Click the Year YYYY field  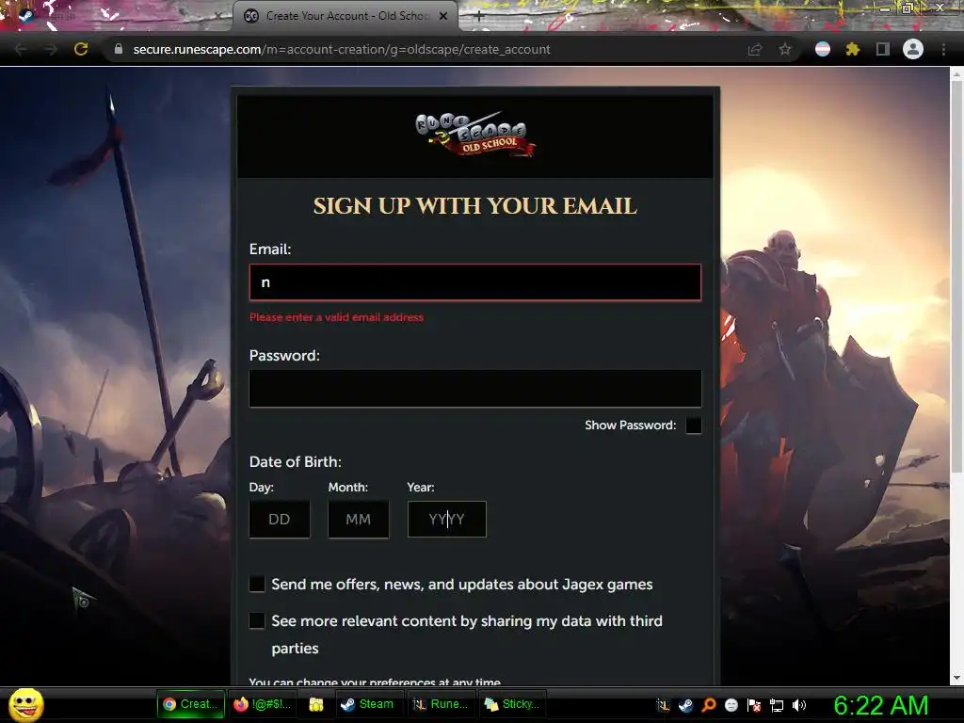pyautogui.click(x=447, y=520)
